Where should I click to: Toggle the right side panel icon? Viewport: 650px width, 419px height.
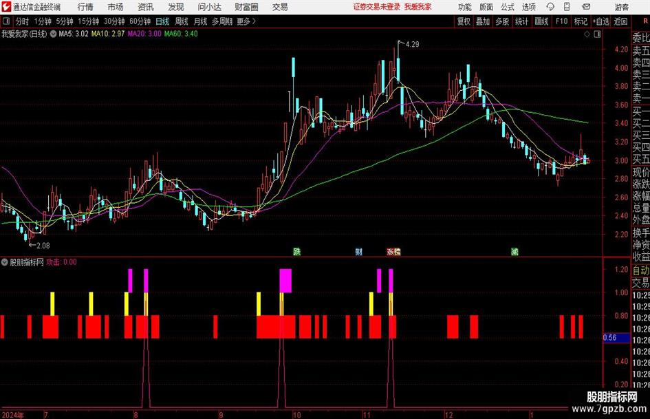pyautogui.click(x=597, y=34)
